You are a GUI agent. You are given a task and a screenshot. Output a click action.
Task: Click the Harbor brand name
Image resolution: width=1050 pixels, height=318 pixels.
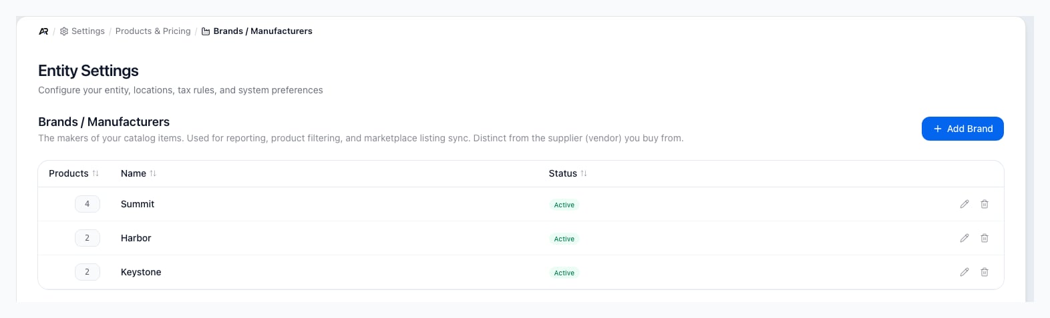click(x=136, y=238)
